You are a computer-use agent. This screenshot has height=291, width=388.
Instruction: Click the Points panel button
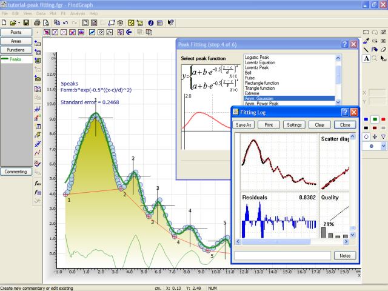(x=16, y=32)
